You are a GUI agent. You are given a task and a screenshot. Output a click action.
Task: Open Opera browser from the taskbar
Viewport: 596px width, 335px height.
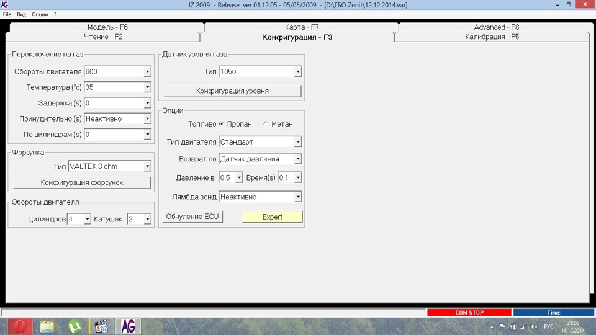(20, 326)
